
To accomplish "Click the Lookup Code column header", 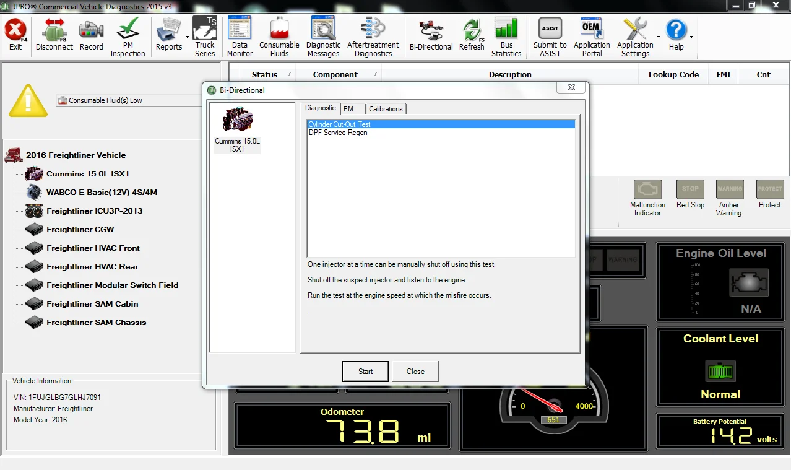I will pos(673,74).
